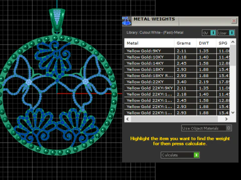Select the Yellow Gold:9KY row

coord(177,51)
